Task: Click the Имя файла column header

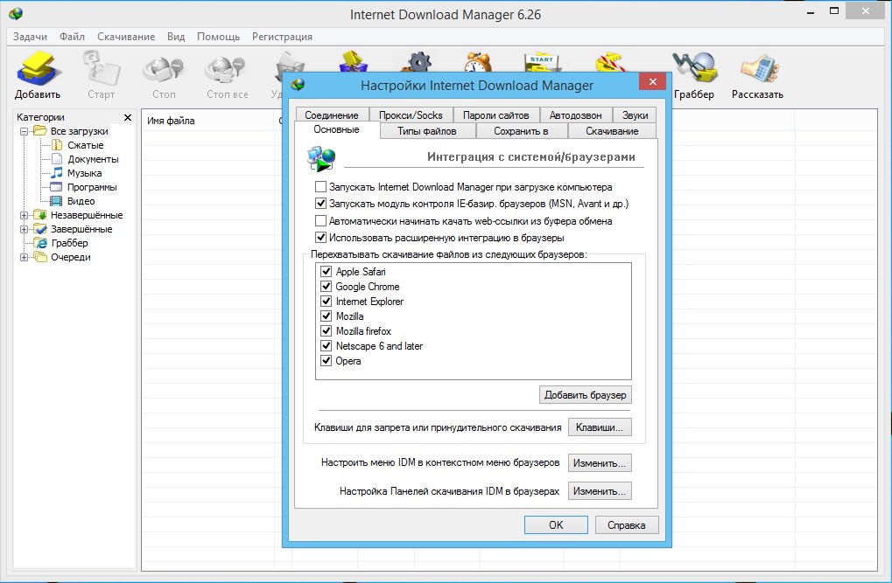Action: [x=207, y=121]
